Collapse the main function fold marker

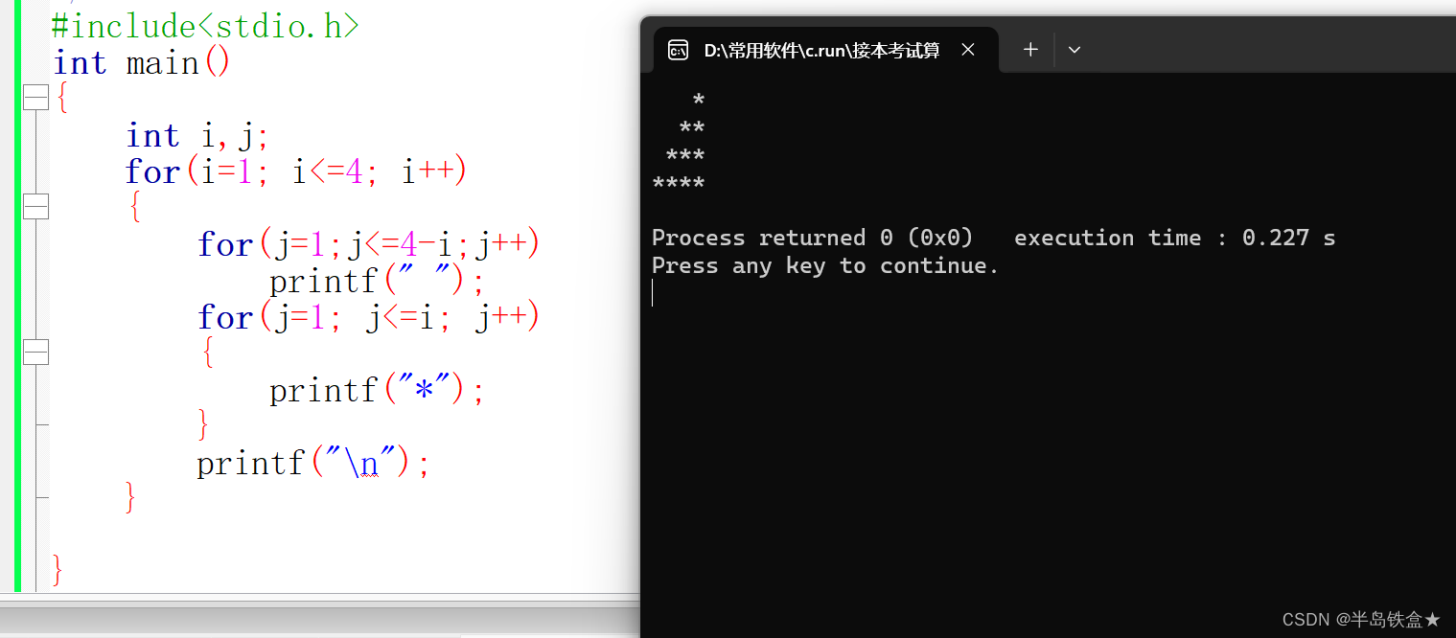coord(35,98)
